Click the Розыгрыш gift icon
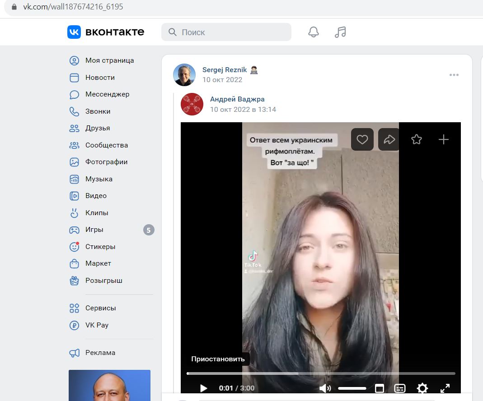Viewport: 483px width, 401px height. [74, 281]
